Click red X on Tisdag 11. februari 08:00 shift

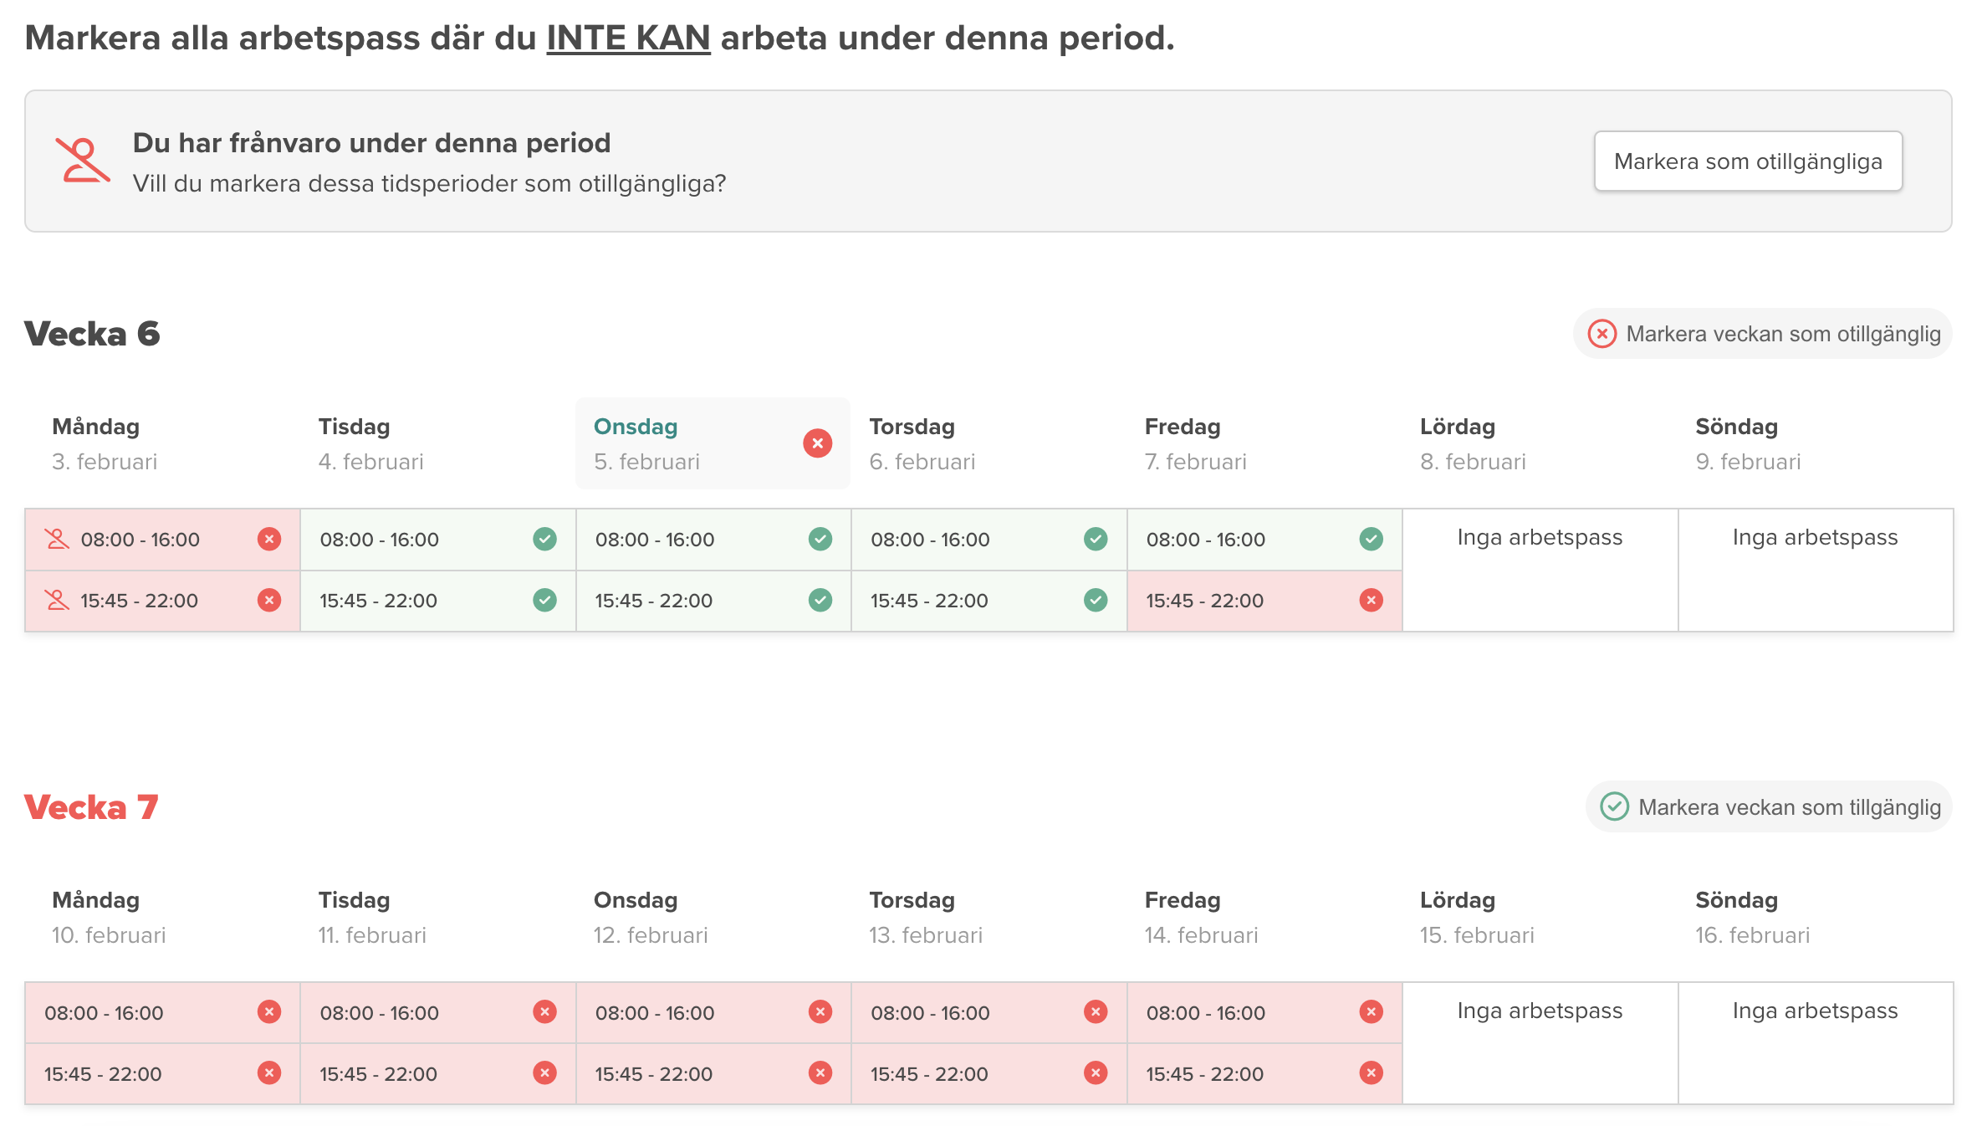coord(544,1012)
